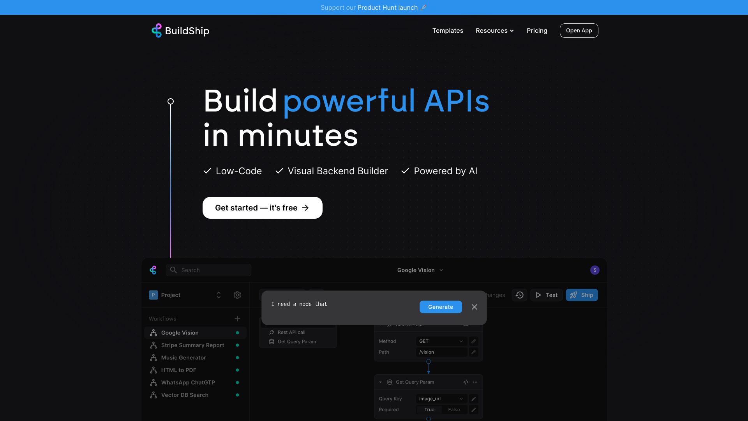
Task: Open the Resources menu
Action: (494, 30)
